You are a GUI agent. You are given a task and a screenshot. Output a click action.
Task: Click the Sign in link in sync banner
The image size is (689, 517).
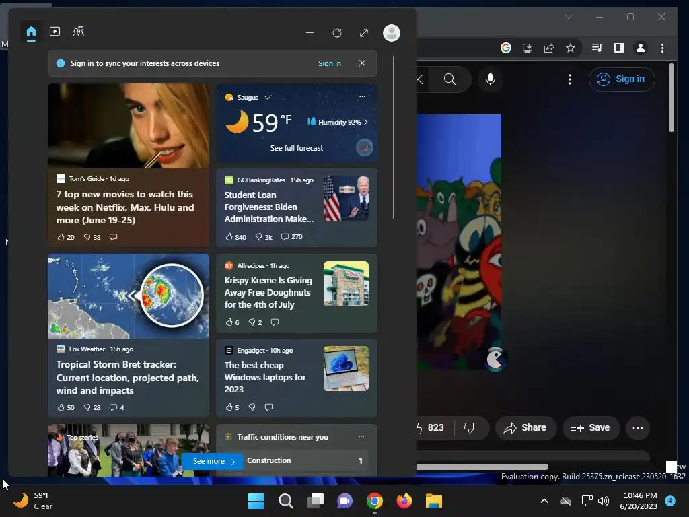(x=330, y=63)
